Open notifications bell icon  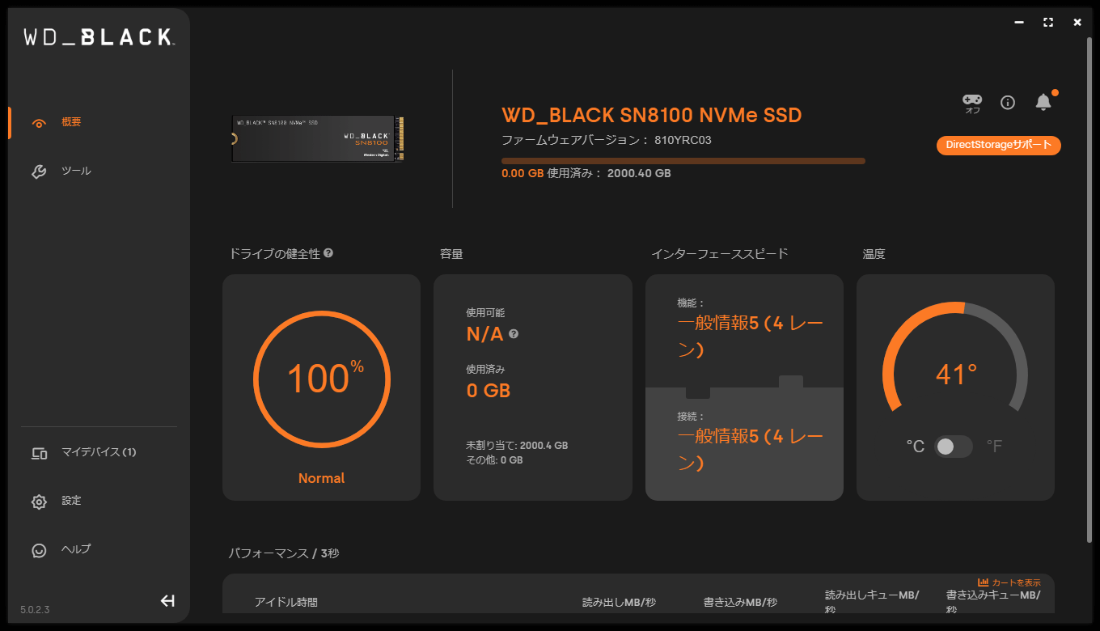click(x=1043, y=102)
